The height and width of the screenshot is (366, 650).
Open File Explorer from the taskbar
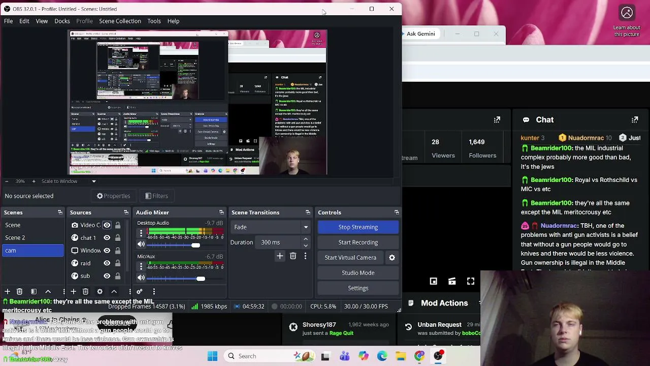point(401,356)
